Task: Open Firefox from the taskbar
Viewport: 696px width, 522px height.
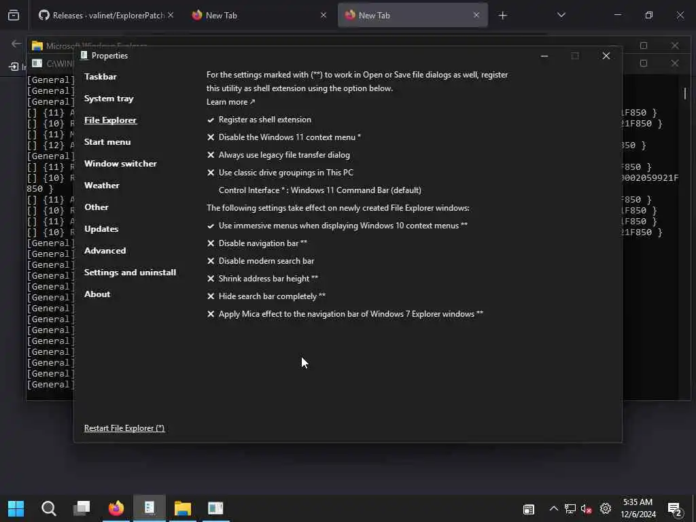Action: coord(116,508)
